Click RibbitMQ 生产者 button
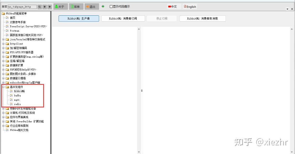The image size is (295, 154). click(79, 18)
